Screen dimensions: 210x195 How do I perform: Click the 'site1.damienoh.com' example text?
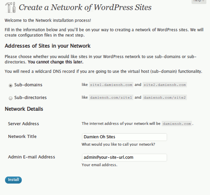click(111, 85)
